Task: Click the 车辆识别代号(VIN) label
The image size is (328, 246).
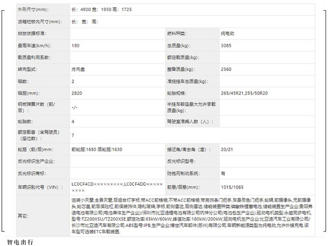Action: pos(41,187)
